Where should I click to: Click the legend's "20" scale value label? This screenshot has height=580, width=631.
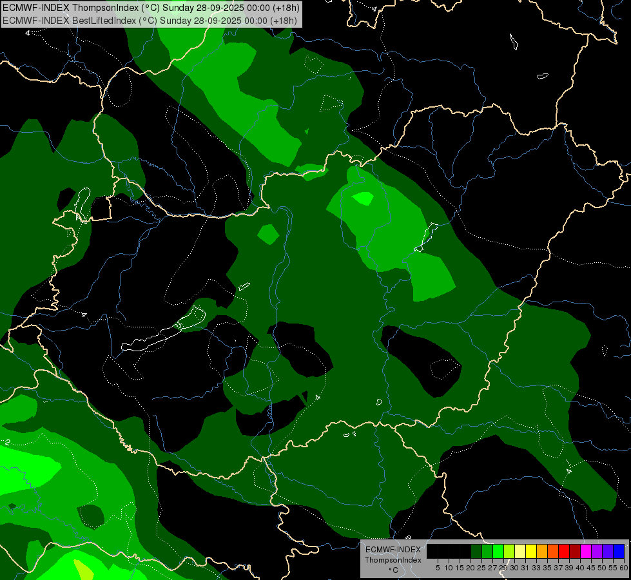pyautogui.click(x=471, y=568)
